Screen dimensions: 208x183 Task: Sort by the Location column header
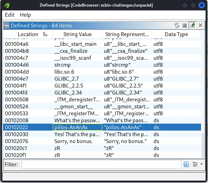[x=28, y=34]
